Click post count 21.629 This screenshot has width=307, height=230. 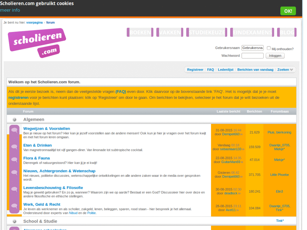click(x=255, y=133)
